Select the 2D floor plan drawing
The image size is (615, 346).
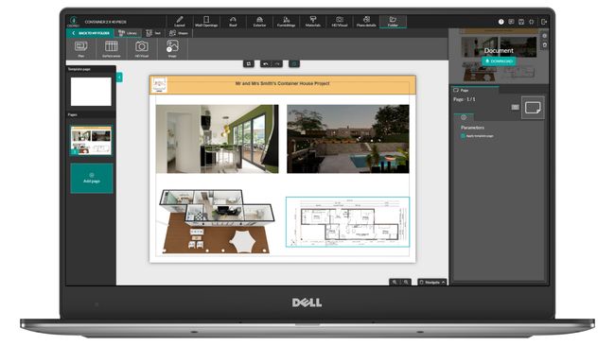pos(347,222)
